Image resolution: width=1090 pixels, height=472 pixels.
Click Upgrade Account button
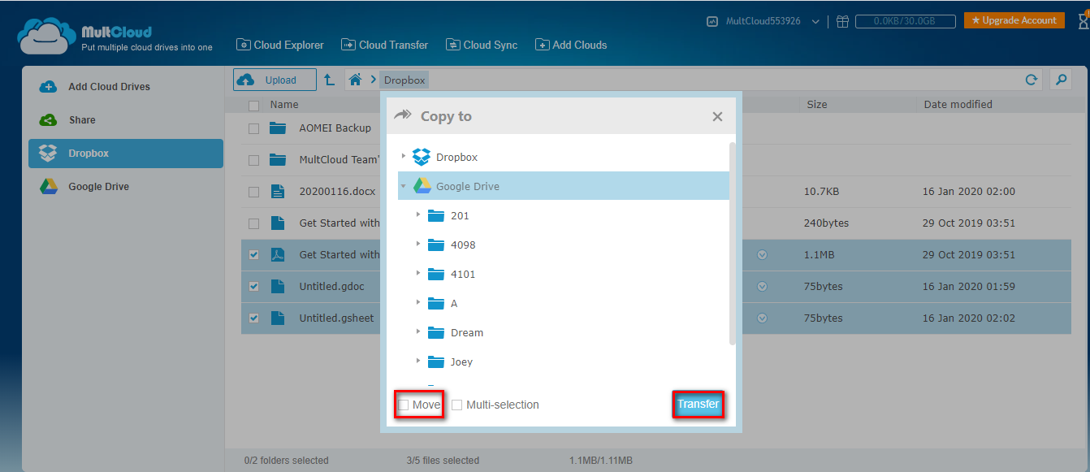pyautogui.click(x=1014, y=20)
